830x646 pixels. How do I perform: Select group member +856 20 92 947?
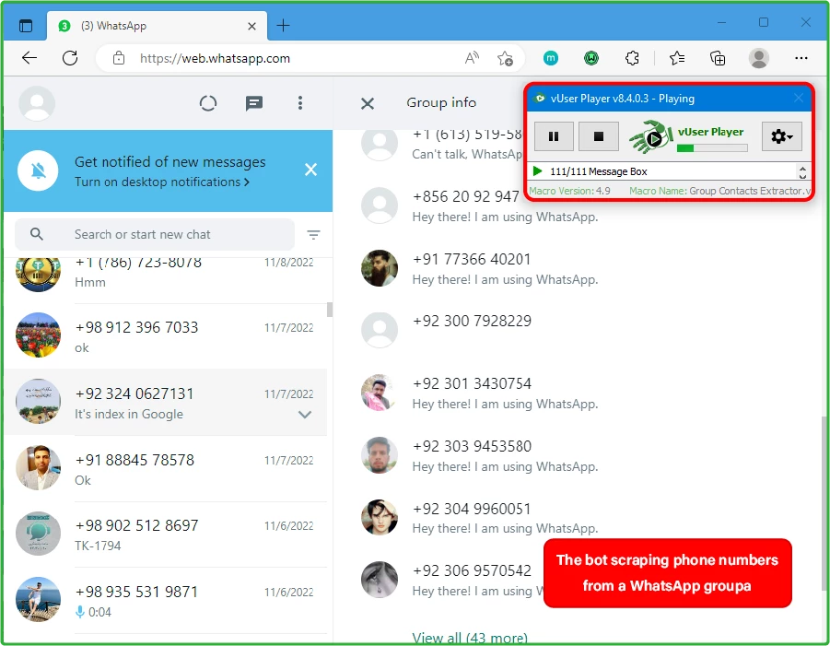tap(579, 206)
